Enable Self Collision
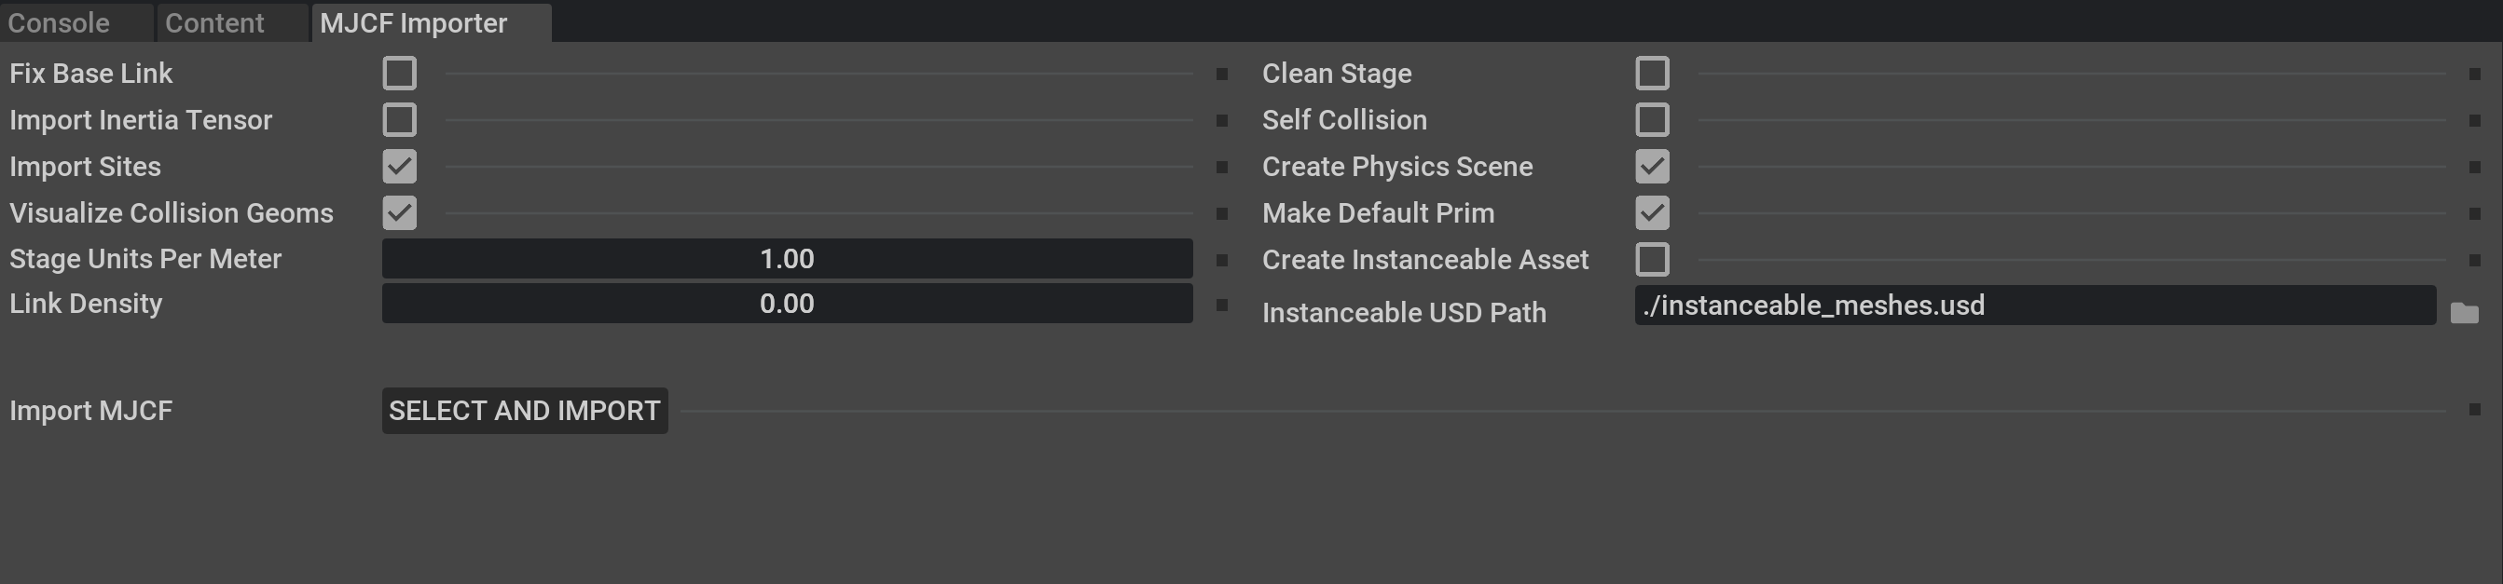The height and width of the screenshot is (584, 2503). (1653, 119)
